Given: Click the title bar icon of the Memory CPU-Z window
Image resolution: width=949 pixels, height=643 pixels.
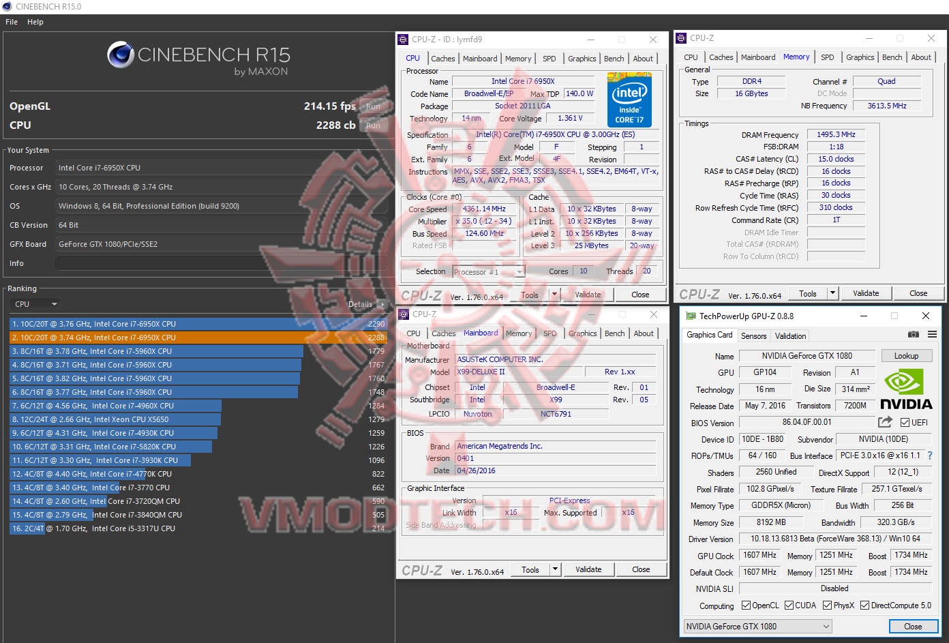Looking at the screenshot, I should point(681,38).
